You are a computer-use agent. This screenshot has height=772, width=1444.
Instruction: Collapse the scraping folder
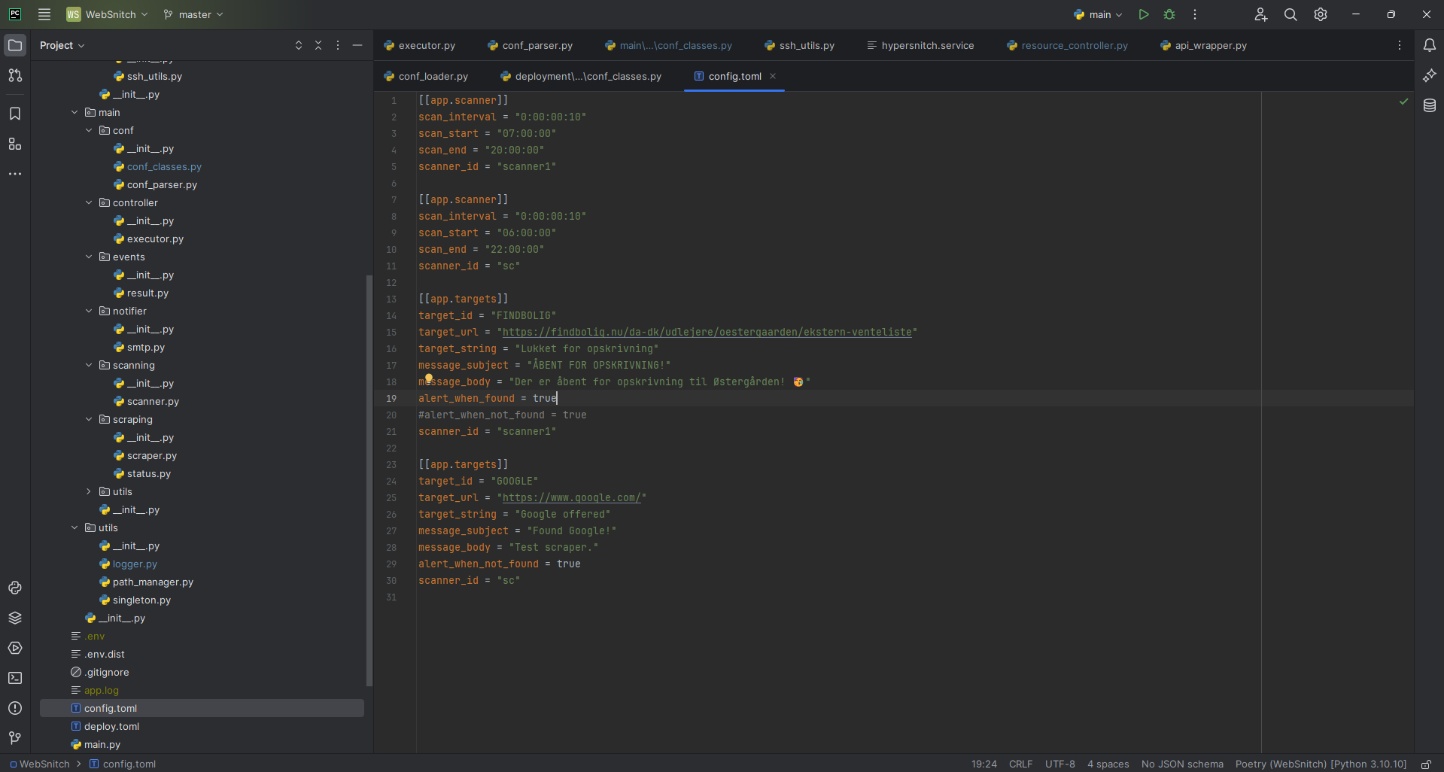tap(89, 419)
